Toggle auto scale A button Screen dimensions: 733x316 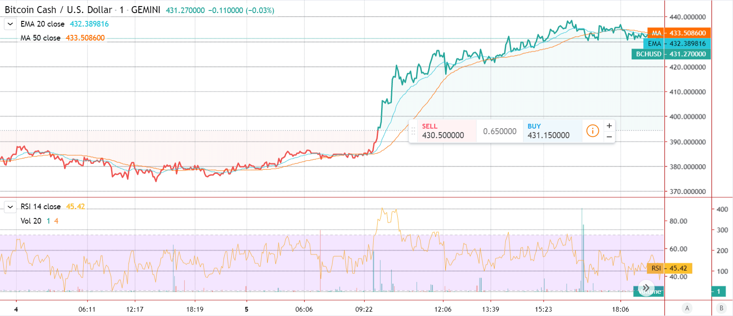687,308
